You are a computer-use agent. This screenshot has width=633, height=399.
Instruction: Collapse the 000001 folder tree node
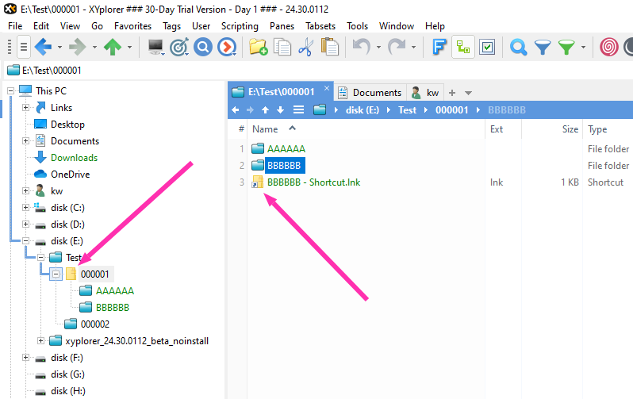click(56, 274)
